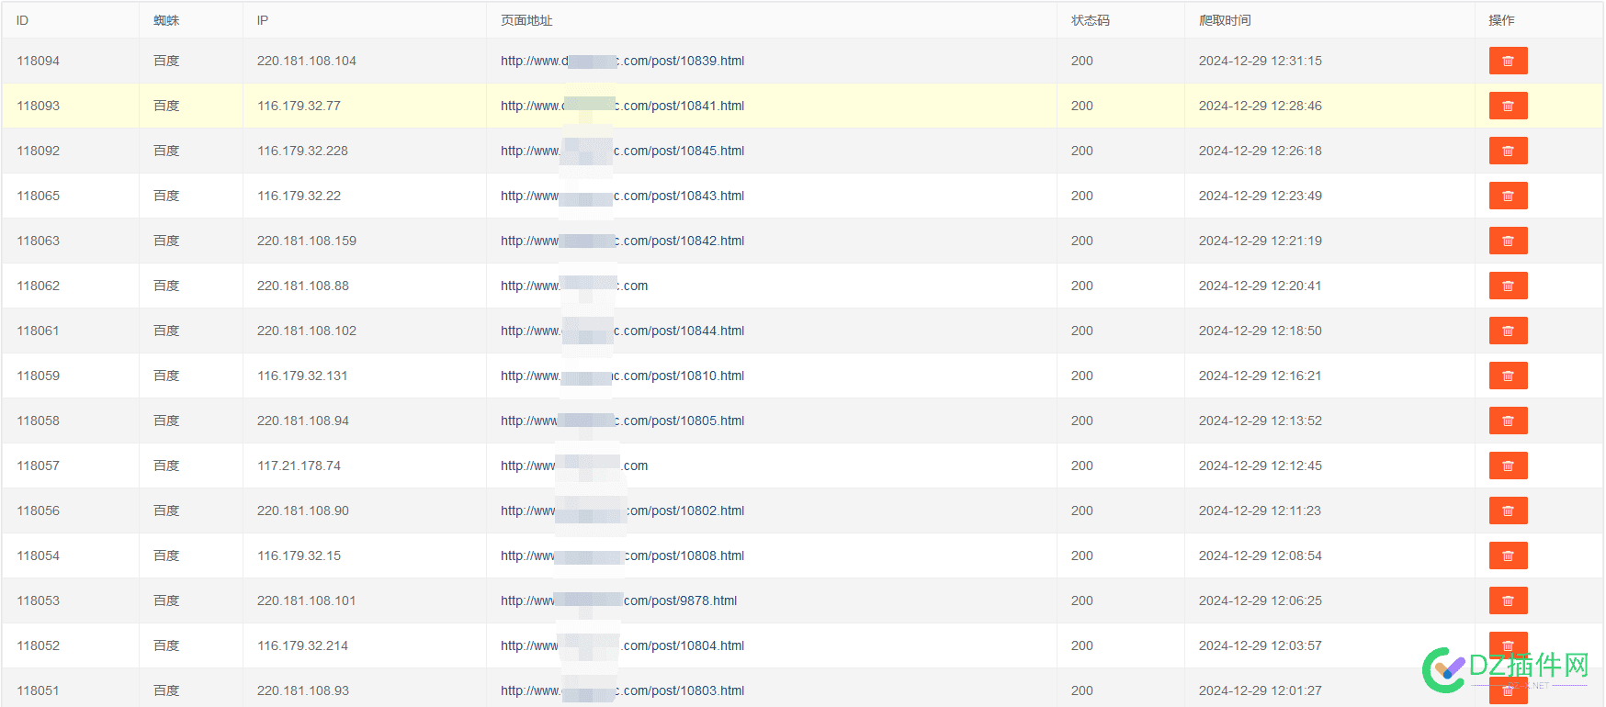The width and height of the screenshot is (1606, 707).
Task: Remove crawl record 118092
Action: pos(1508,151)
